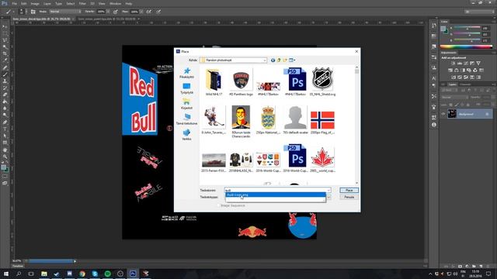Image resolution: width=497 pixels, height=279 pixels.
Task: Open the Window menu
Action: click(x=116, y=3)
